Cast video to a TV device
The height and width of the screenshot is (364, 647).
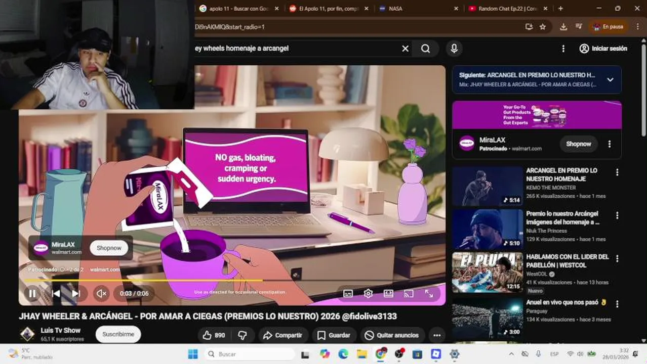[409, 293]
